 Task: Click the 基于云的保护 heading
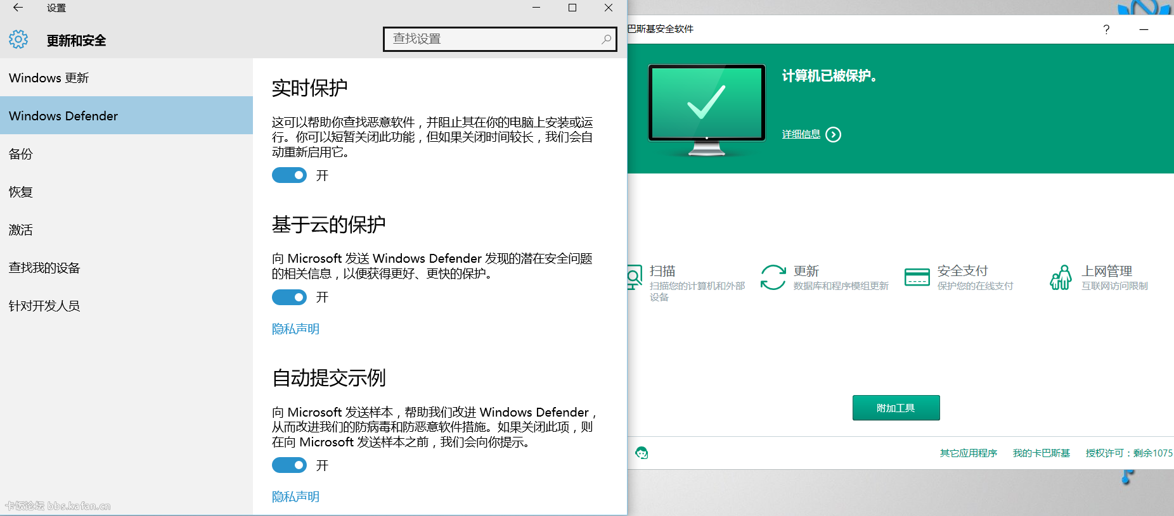pyautogui.click(x=328, y=225)
